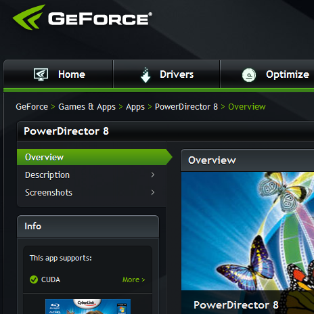This screenshot has width=314, height=314.
Task: Click PowerDirector 8 breadcrumb link
Action: click(x=186, y=107)
